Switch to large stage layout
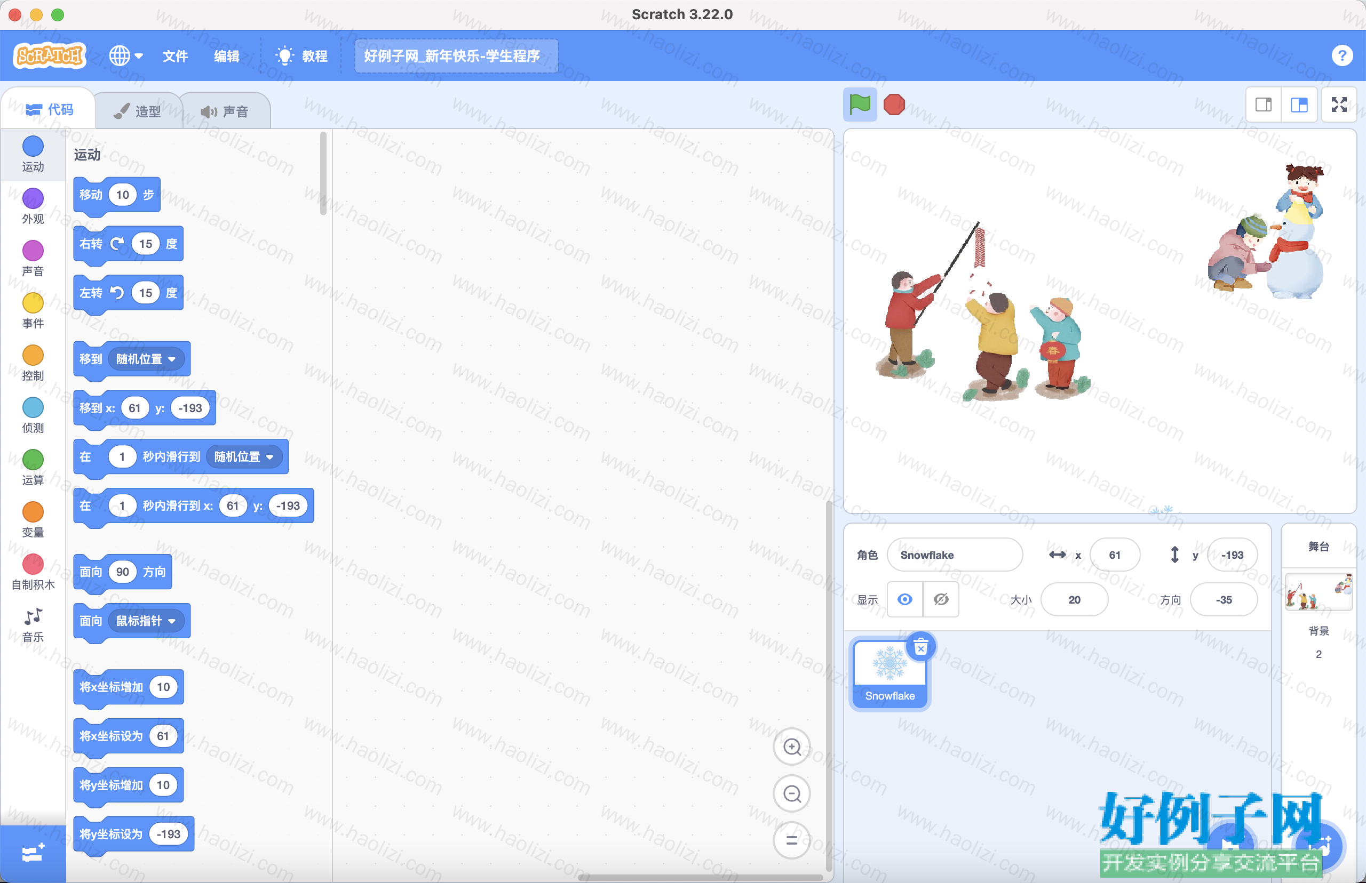Image resolution: width=1366 pixels, height=883 pixels. (1299, 105)
